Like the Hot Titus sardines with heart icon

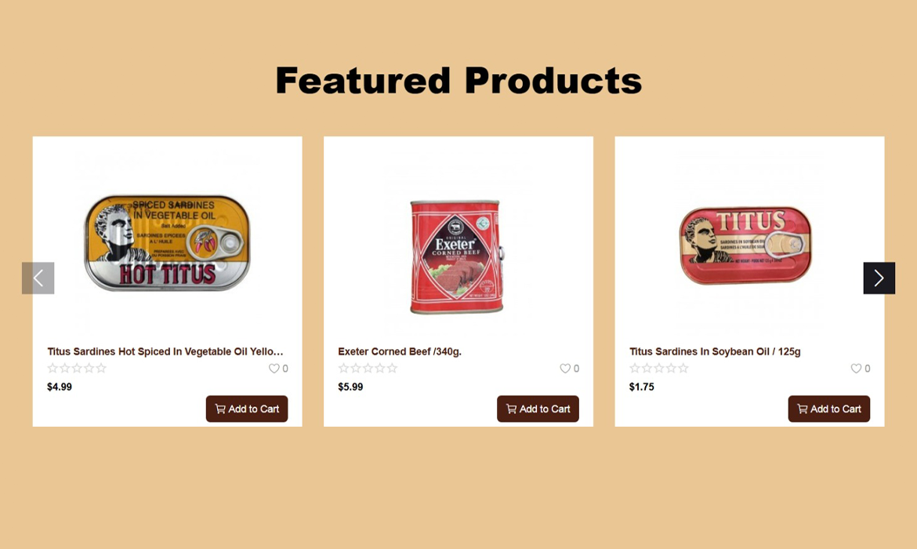(274, 368)
